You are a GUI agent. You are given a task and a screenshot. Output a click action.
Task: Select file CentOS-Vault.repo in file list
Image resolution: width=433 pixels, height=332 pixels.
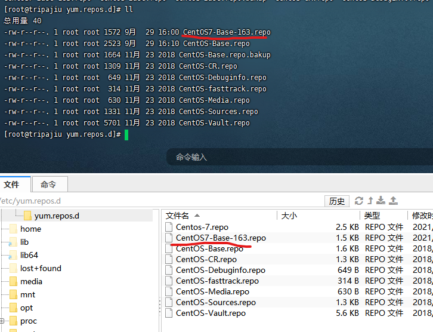coord(211,313)
